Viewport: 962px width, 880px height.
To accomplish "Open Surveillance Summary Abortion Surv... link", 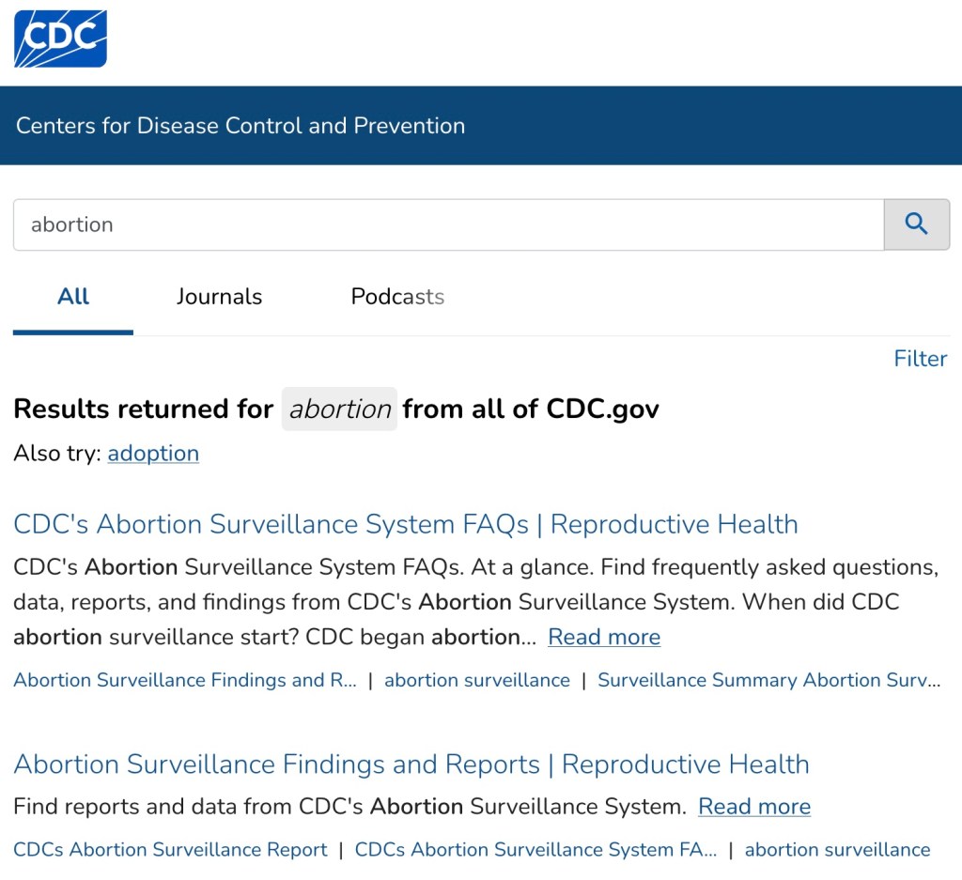I will pyautogui.click(x=768, y=680).
